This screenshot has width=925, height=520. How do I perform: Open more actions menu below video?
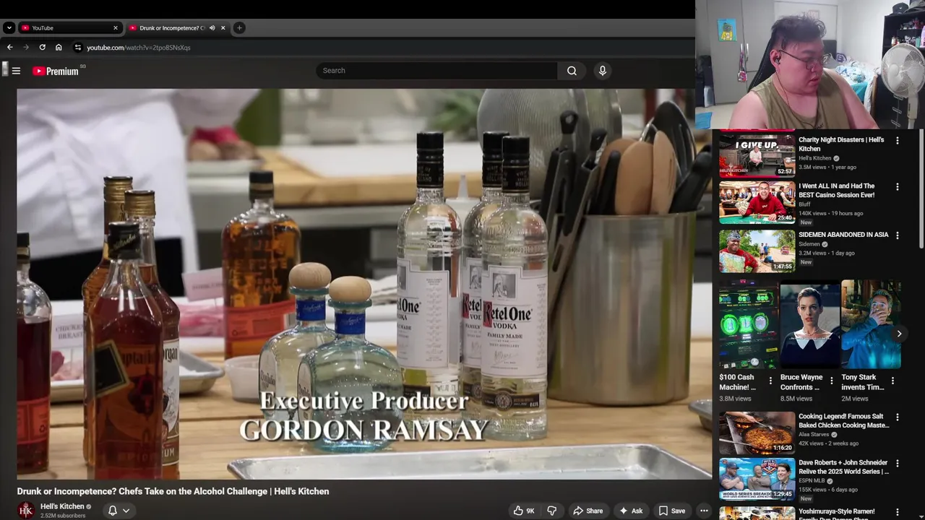pyautogui.click(x=704, y=511)
